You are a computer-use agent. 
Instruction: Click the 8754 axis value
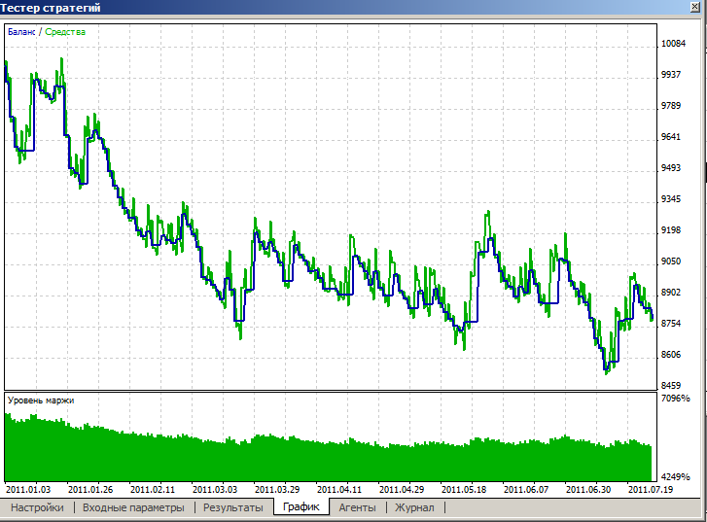tap(671, 323)
